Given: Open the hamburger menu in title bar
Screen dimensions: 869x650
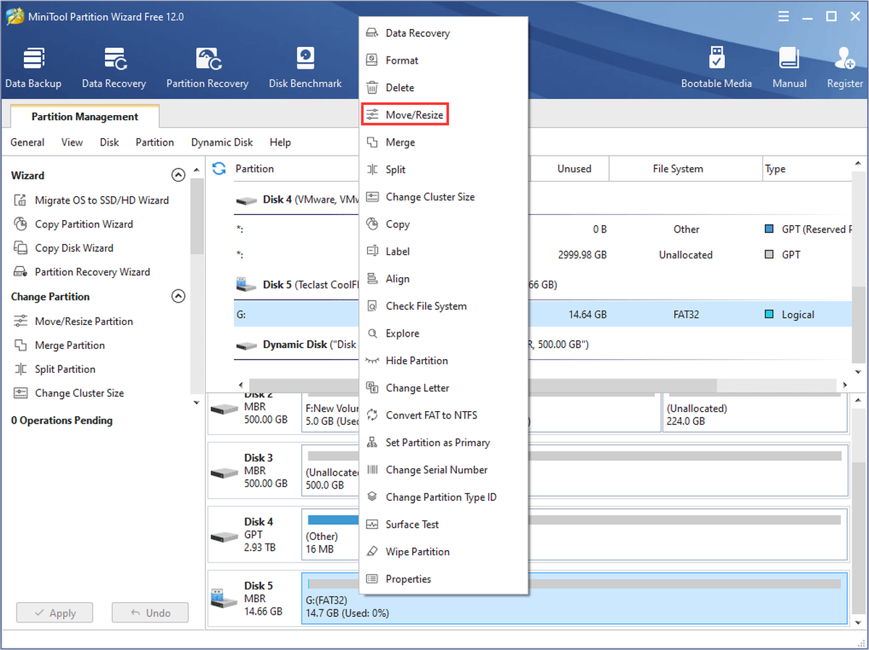Looking at the screenshot, I should click(784, 16).
